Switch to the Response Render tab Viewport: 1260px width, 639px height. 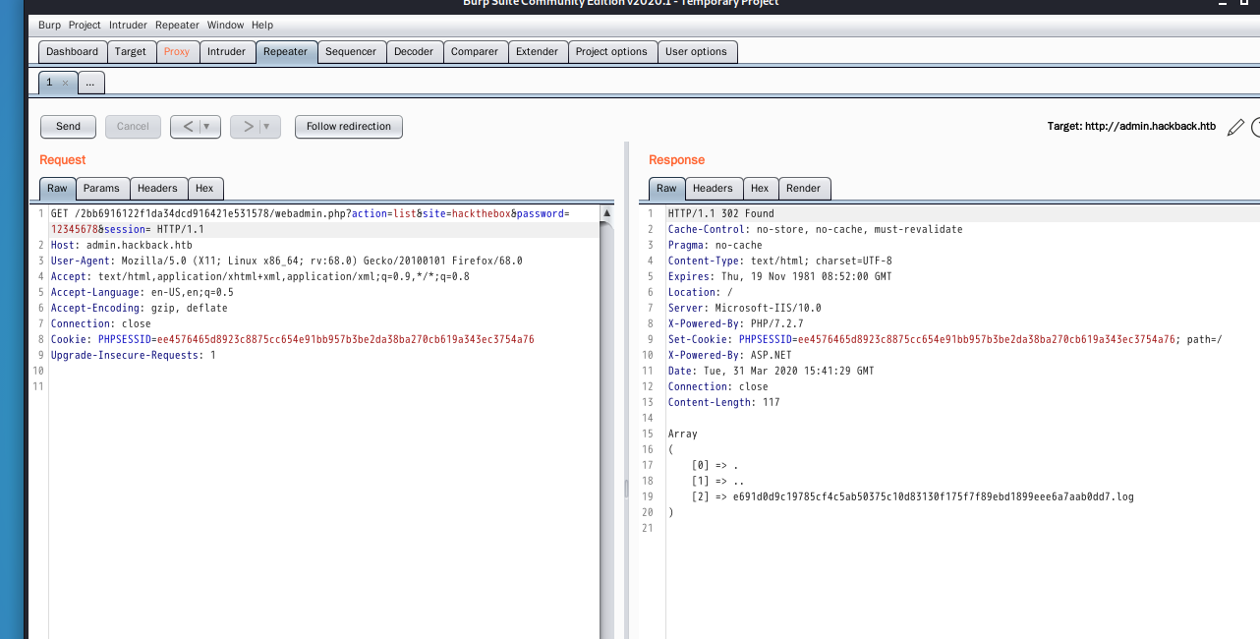click(803, 188)
